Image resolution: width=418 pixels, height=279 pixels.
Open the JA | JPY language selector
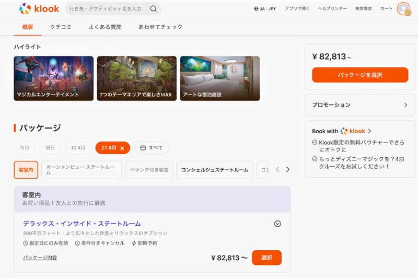(x=265, y=9)
